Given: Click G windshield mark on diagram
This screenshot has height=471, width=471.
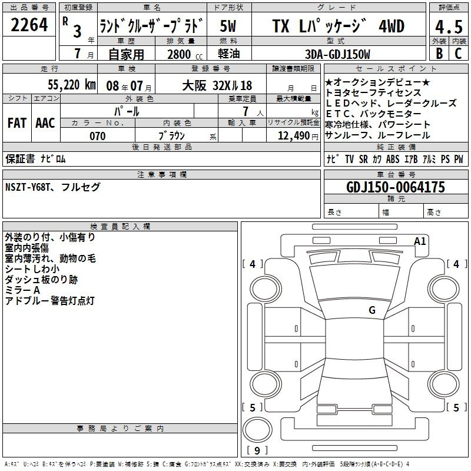Looking at the screenshot, I should point(372,310).
